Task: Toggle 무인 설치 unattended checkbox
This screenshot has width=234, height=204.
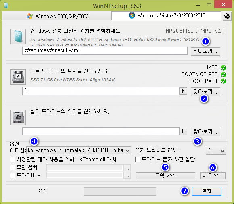Action: (x=13, y=167)
